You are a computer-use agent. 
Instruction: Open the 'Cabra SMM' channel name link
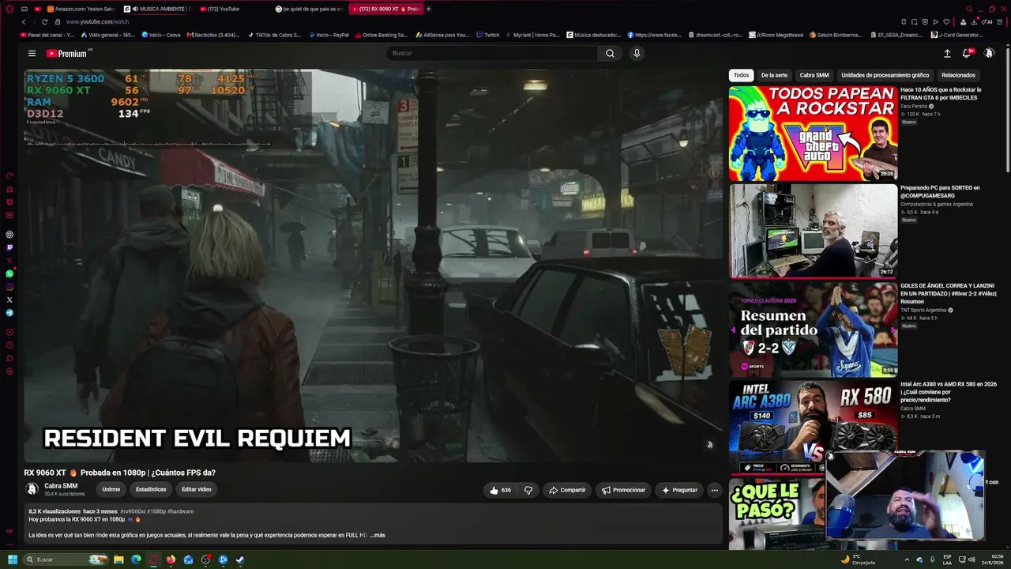pos(61,486)
